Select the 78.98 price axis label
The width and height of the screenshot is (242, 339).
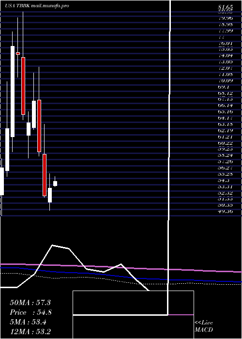click(226, 24)
